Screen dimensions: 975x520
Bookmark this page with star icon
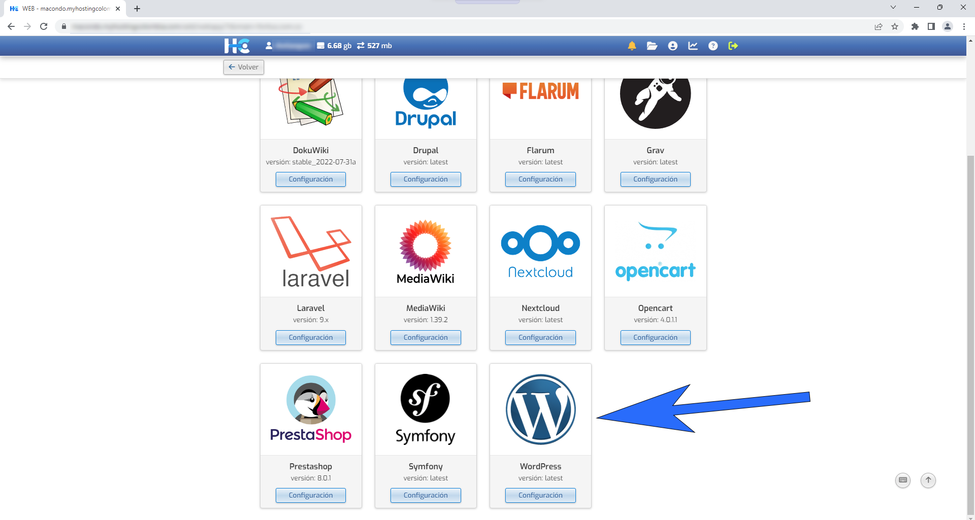point(895,26)
